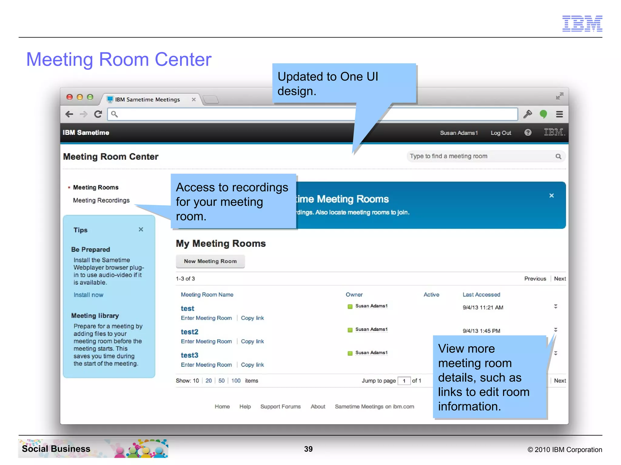Click the fullscreen expand arrows icon

(x=560, y=96)
